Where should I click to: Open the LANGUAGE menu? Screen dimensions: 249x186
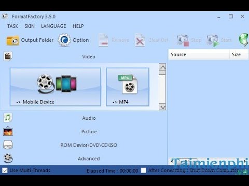(53, 26)
